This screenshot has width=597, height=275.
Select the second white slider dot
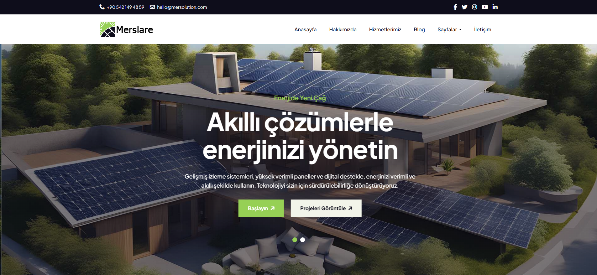(x=302, y=240)
